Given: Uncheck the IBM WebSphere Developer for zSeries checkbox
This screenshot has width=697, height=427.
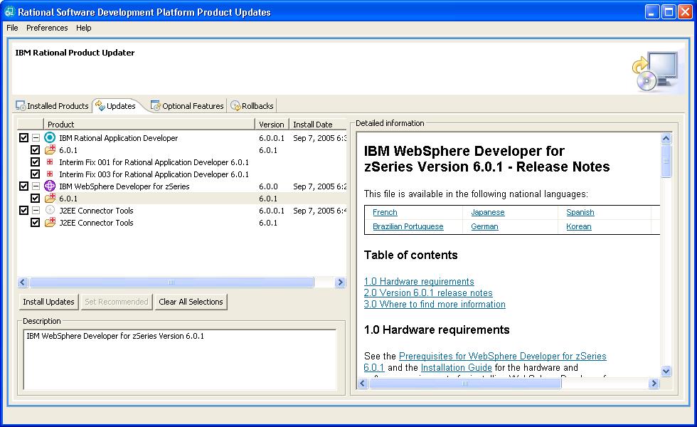Looking at the screenshot, I should pyautogui.click(x=24, y=186).
